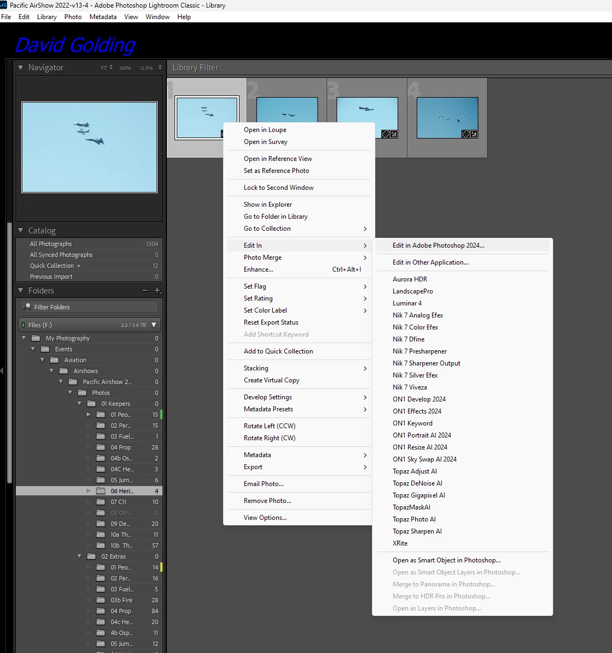
Task: Click the Folders panel minus icon
Action: (145, 290)
